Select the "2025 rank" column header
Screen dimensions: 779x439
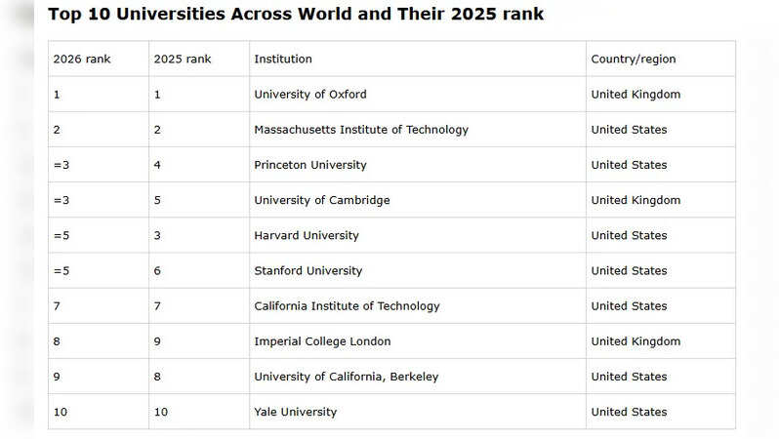click(183, 60)
